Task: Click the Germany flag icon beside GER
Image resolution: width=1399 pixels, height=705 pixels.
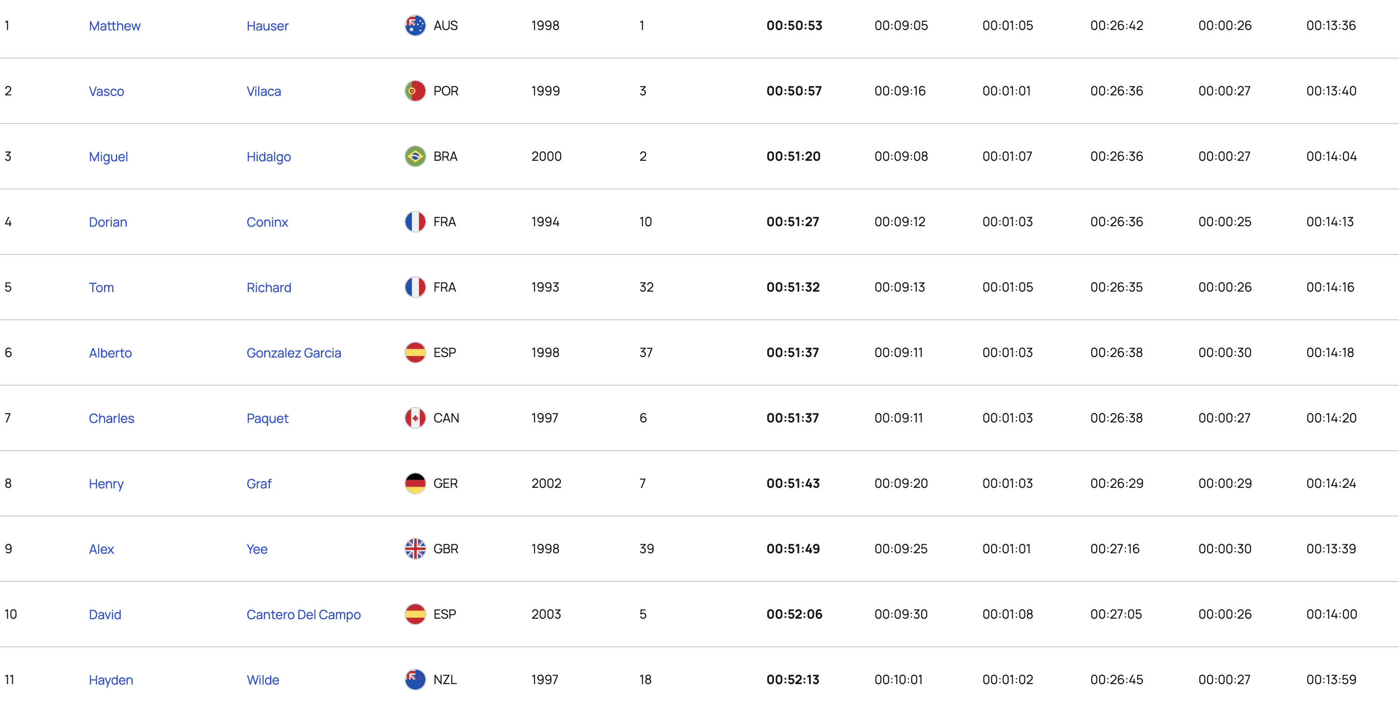Action: (415, 484)
